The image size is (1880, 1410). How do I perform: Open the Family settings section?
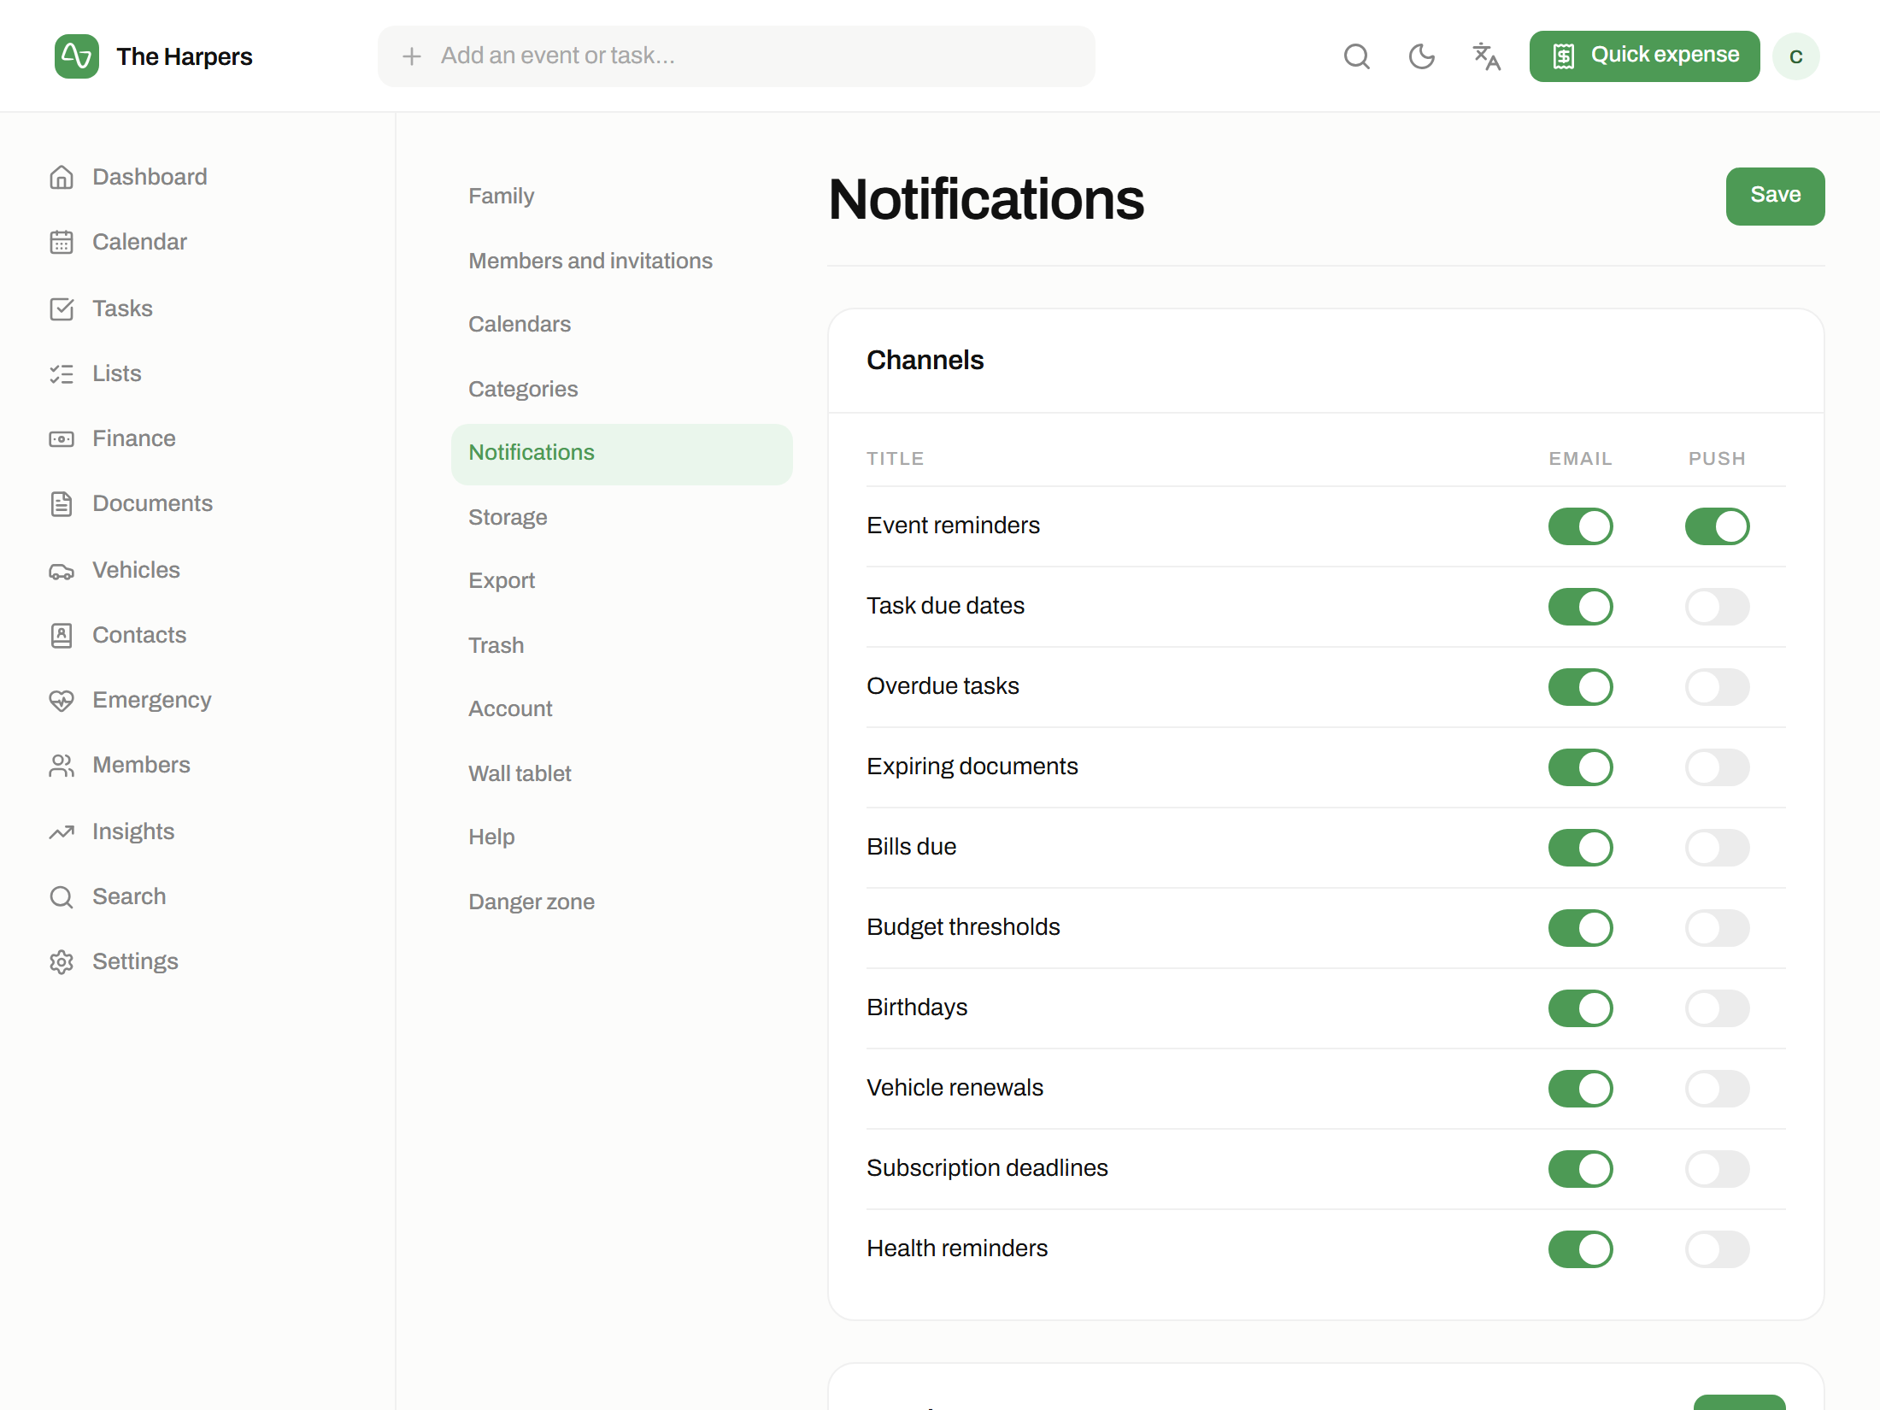[x=622, y=197]
